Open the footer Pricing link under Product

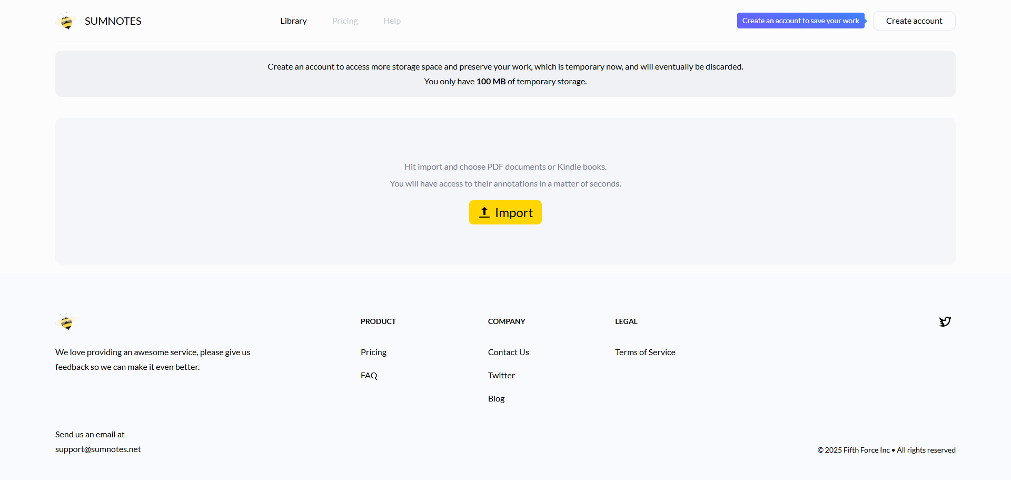click(x=373, y=352)
